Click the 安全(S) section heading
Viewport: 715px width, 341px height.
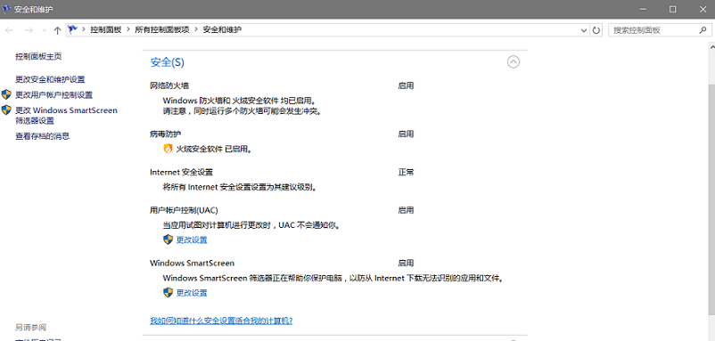tap(167, 62)
